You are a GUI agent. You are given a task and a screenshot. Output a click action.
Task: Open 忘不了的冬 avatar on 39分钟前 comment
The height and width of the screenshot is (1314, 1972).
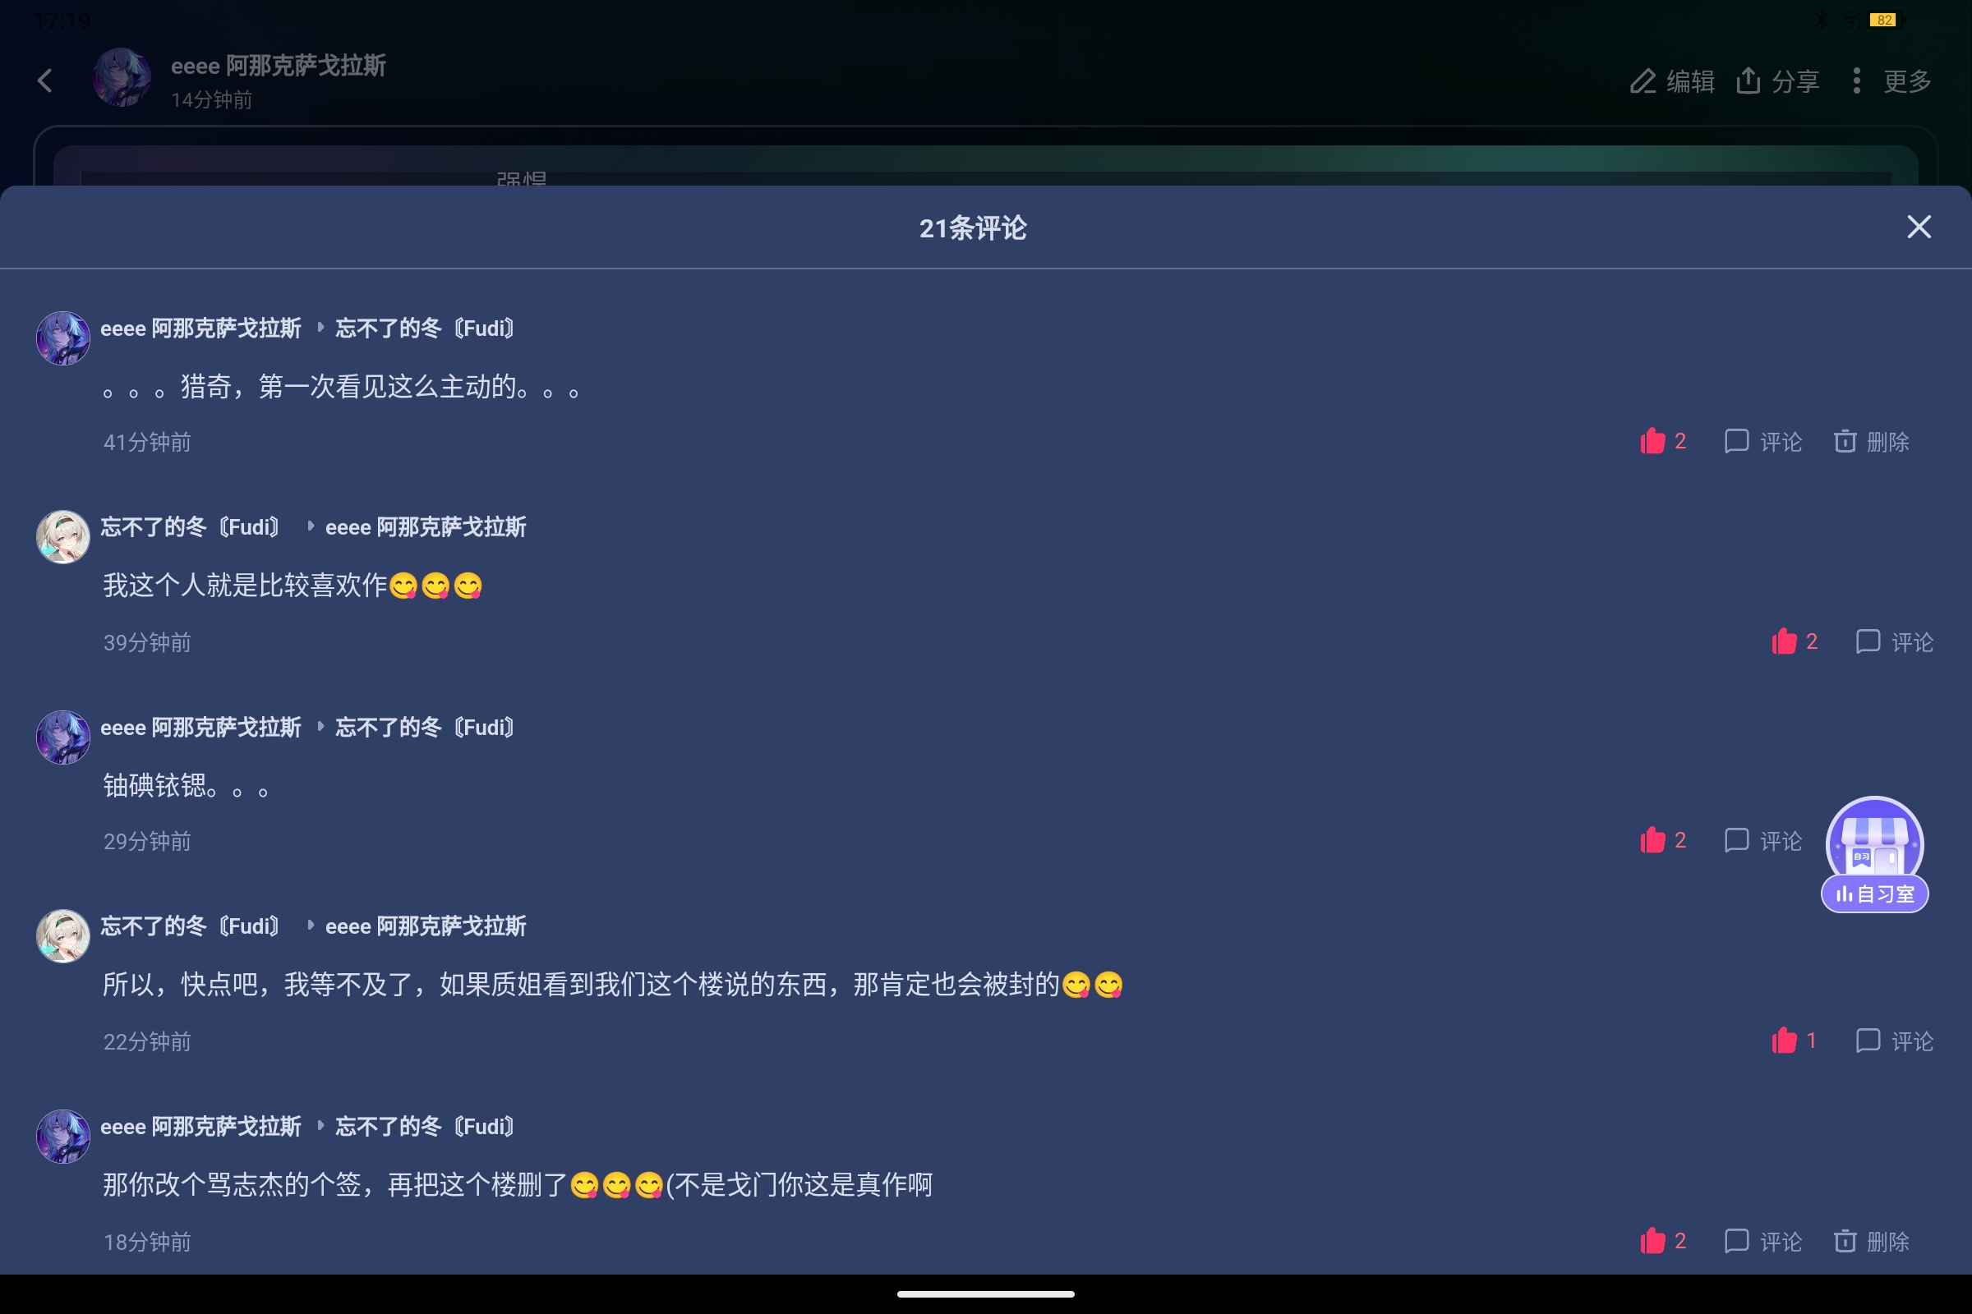click(63, 537)
